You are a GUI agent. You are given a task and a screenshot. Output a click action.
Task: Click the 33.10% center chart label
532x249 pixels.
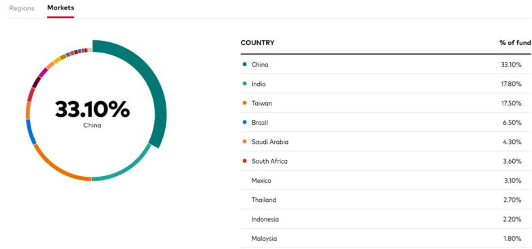92,109
